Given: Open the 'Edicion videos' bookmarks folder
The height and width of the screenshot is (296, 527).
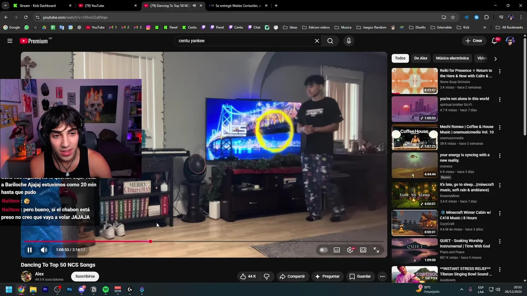Looking at the screenshot, I should pyautogui.click(x=316, y=28).
